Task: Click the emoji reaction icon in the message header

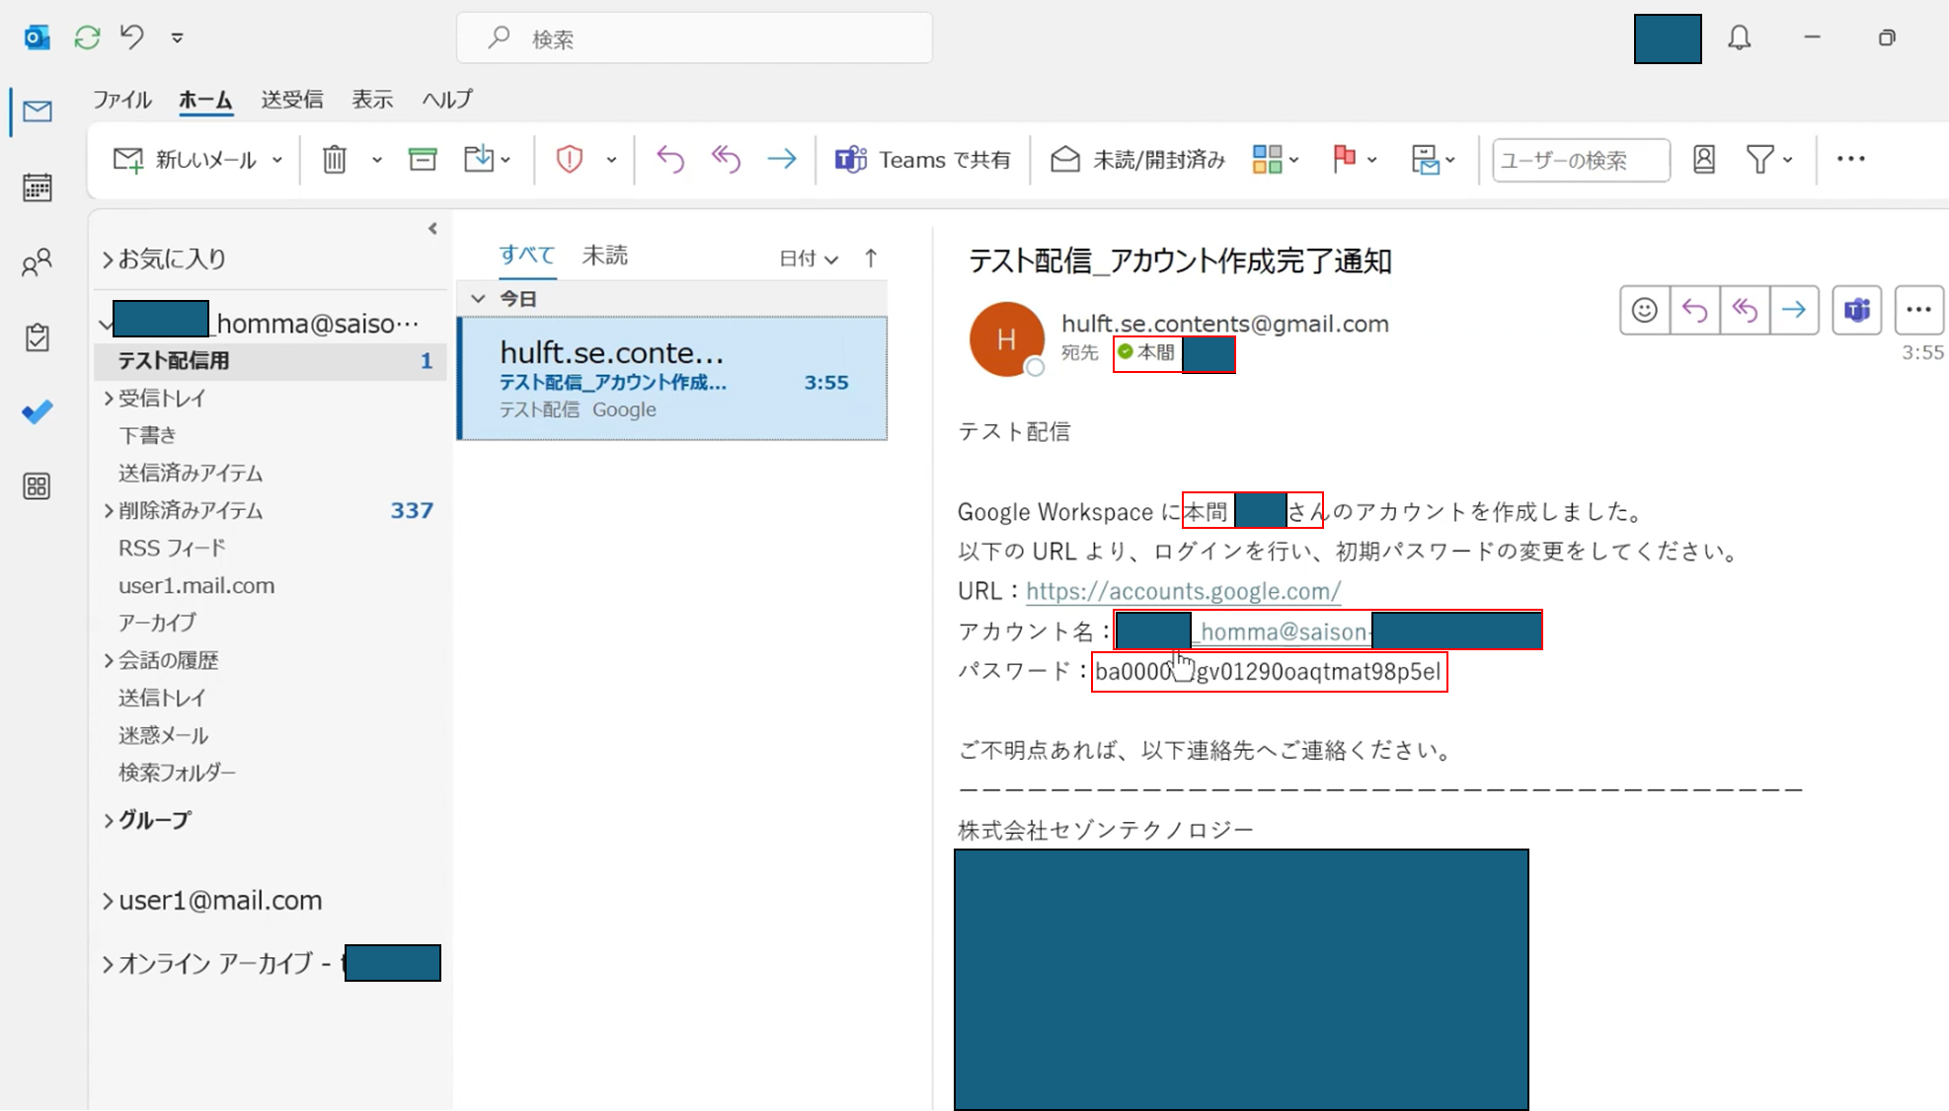Action: 1644,311
